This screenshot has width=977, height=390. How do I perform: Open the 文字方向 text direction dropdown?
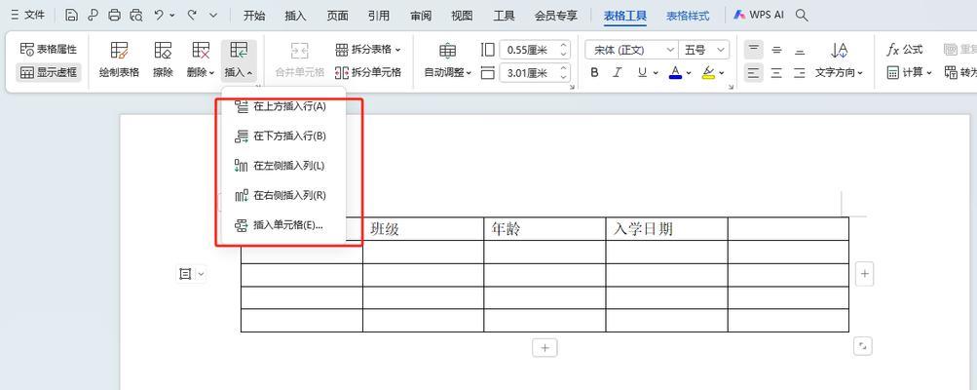click(x=839, y=59)
